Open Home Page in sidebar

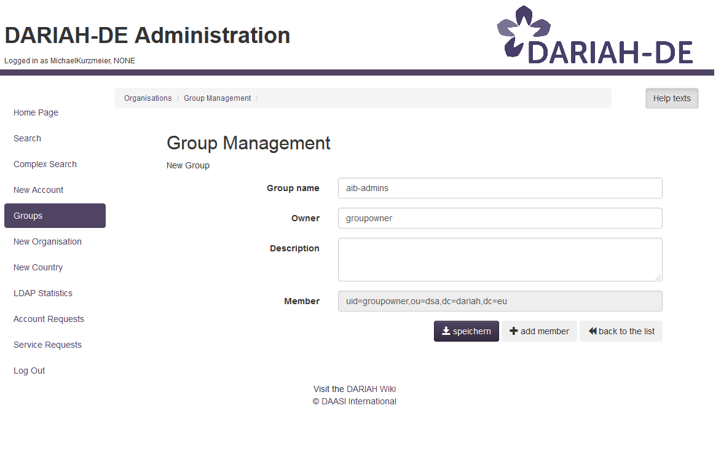coord(36,112)
